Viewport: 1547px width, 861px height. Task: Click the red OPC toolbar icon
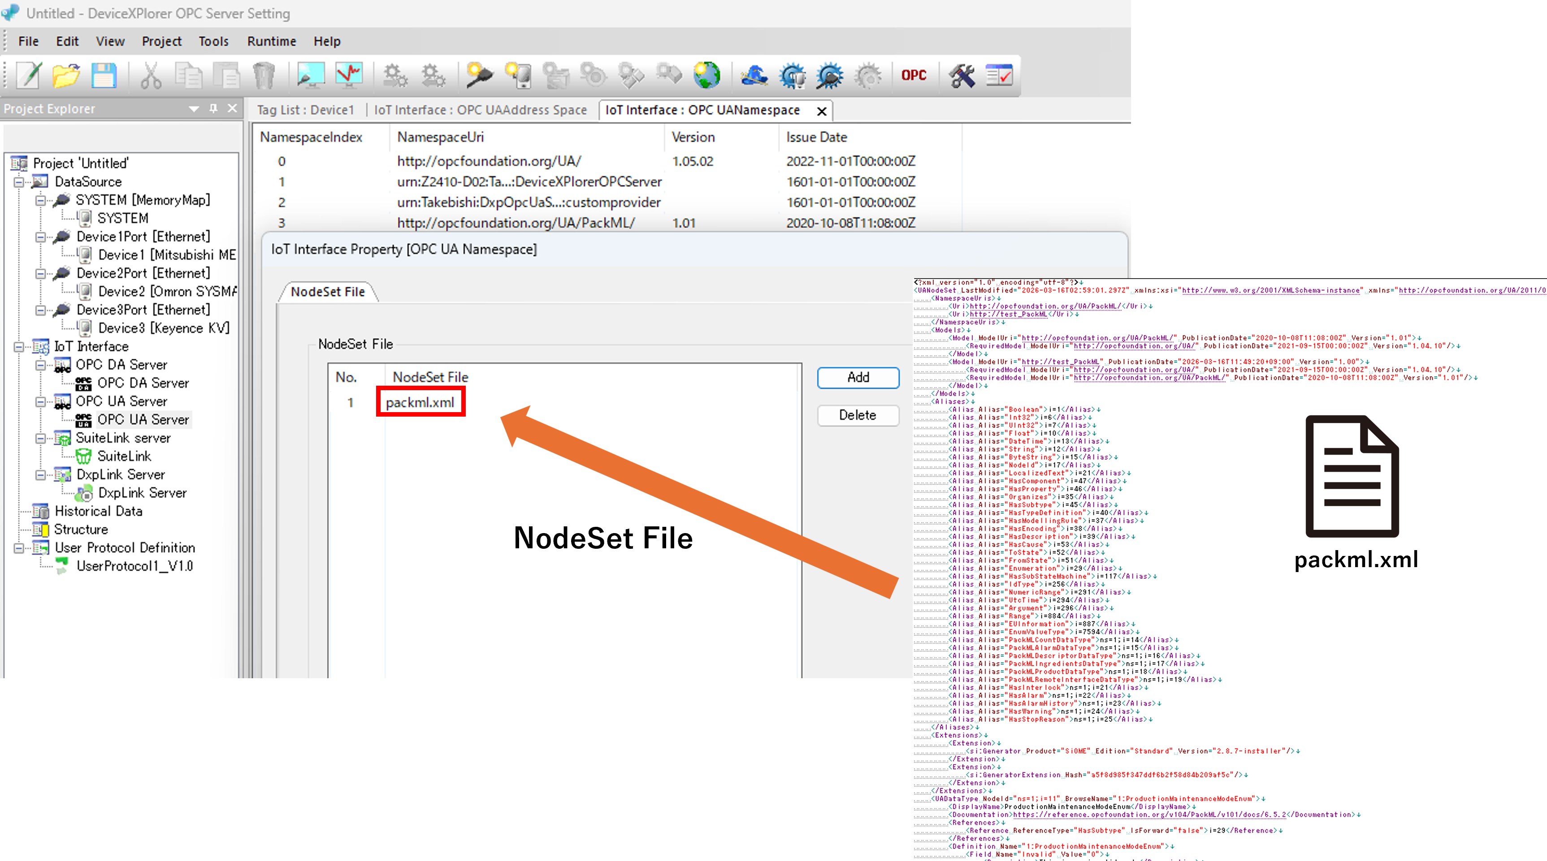click(914, 76)
